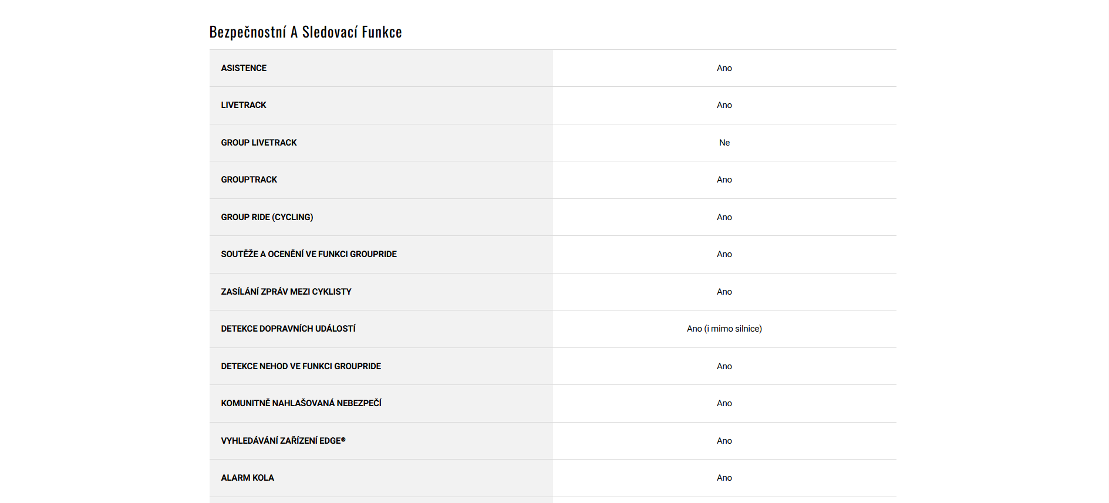This screenshot has height=503, width=1109.
Task: Click the ALARM KOLA row label
Action: (247, 478)
